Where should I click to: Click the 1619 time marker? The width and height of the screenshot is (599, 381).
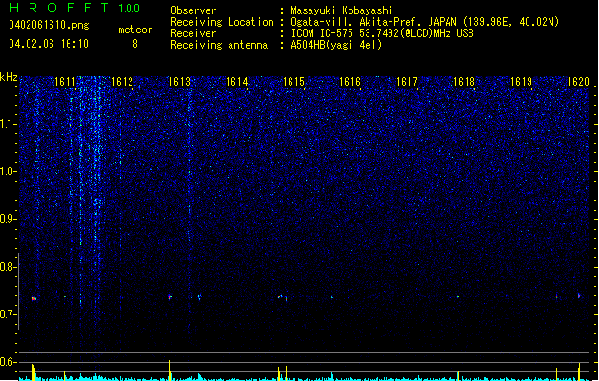pyautogui.click(x=522, y=82)
